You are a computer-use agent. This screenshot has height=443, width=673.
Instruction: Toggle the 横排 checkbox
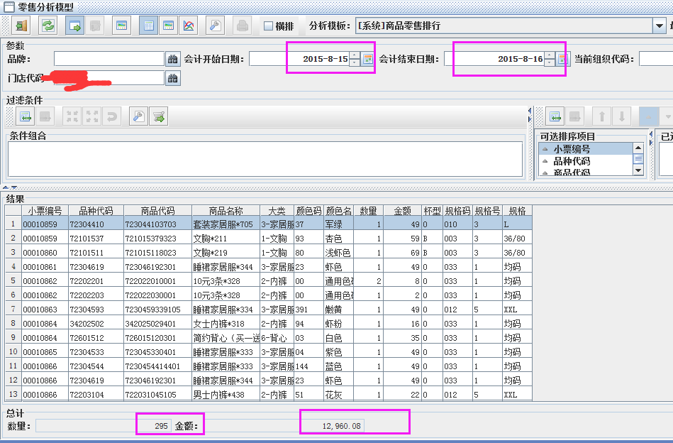268,26
